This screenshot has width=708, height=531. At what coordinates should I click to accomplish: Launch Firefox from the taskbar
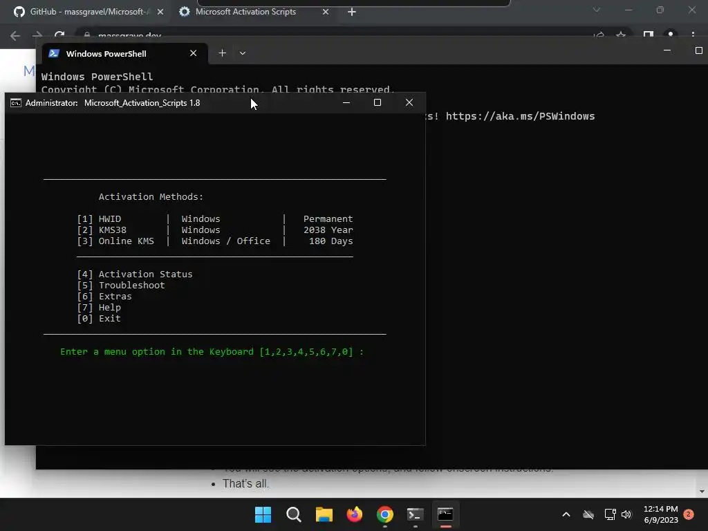pos(355,514)
